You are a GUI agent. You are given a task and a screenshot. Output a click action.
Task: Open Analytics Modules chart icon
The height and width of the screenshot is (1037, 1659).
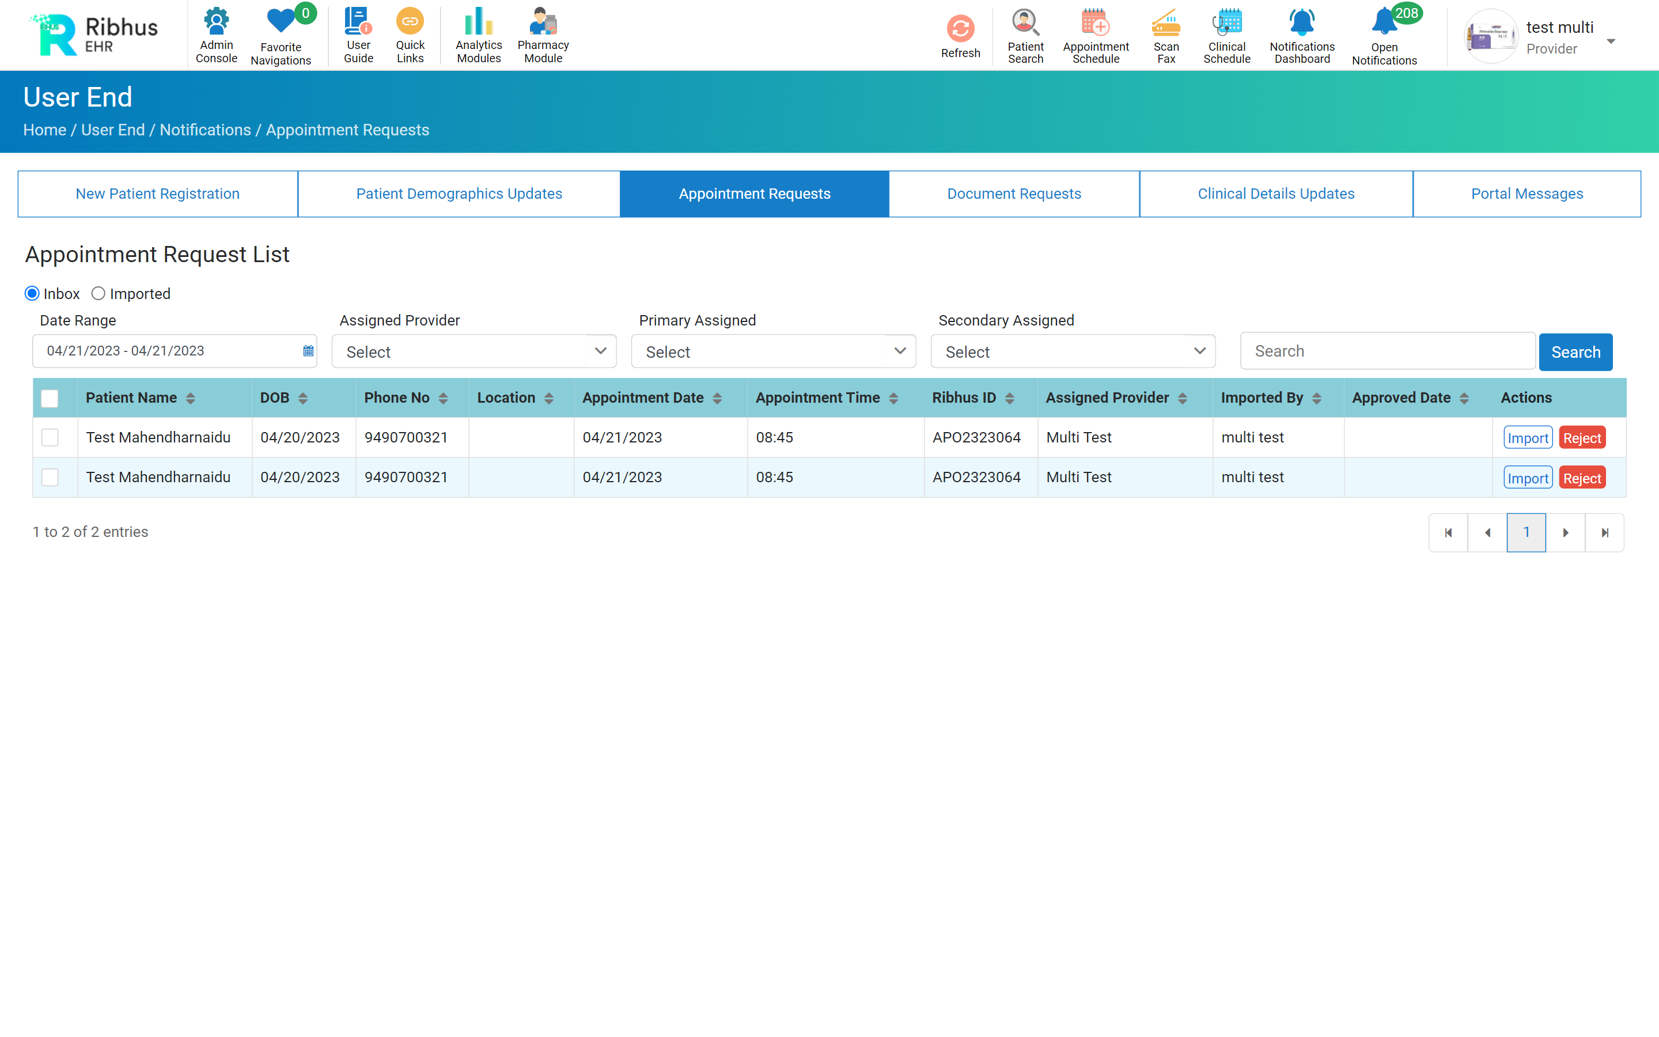[x=479, y=22]
